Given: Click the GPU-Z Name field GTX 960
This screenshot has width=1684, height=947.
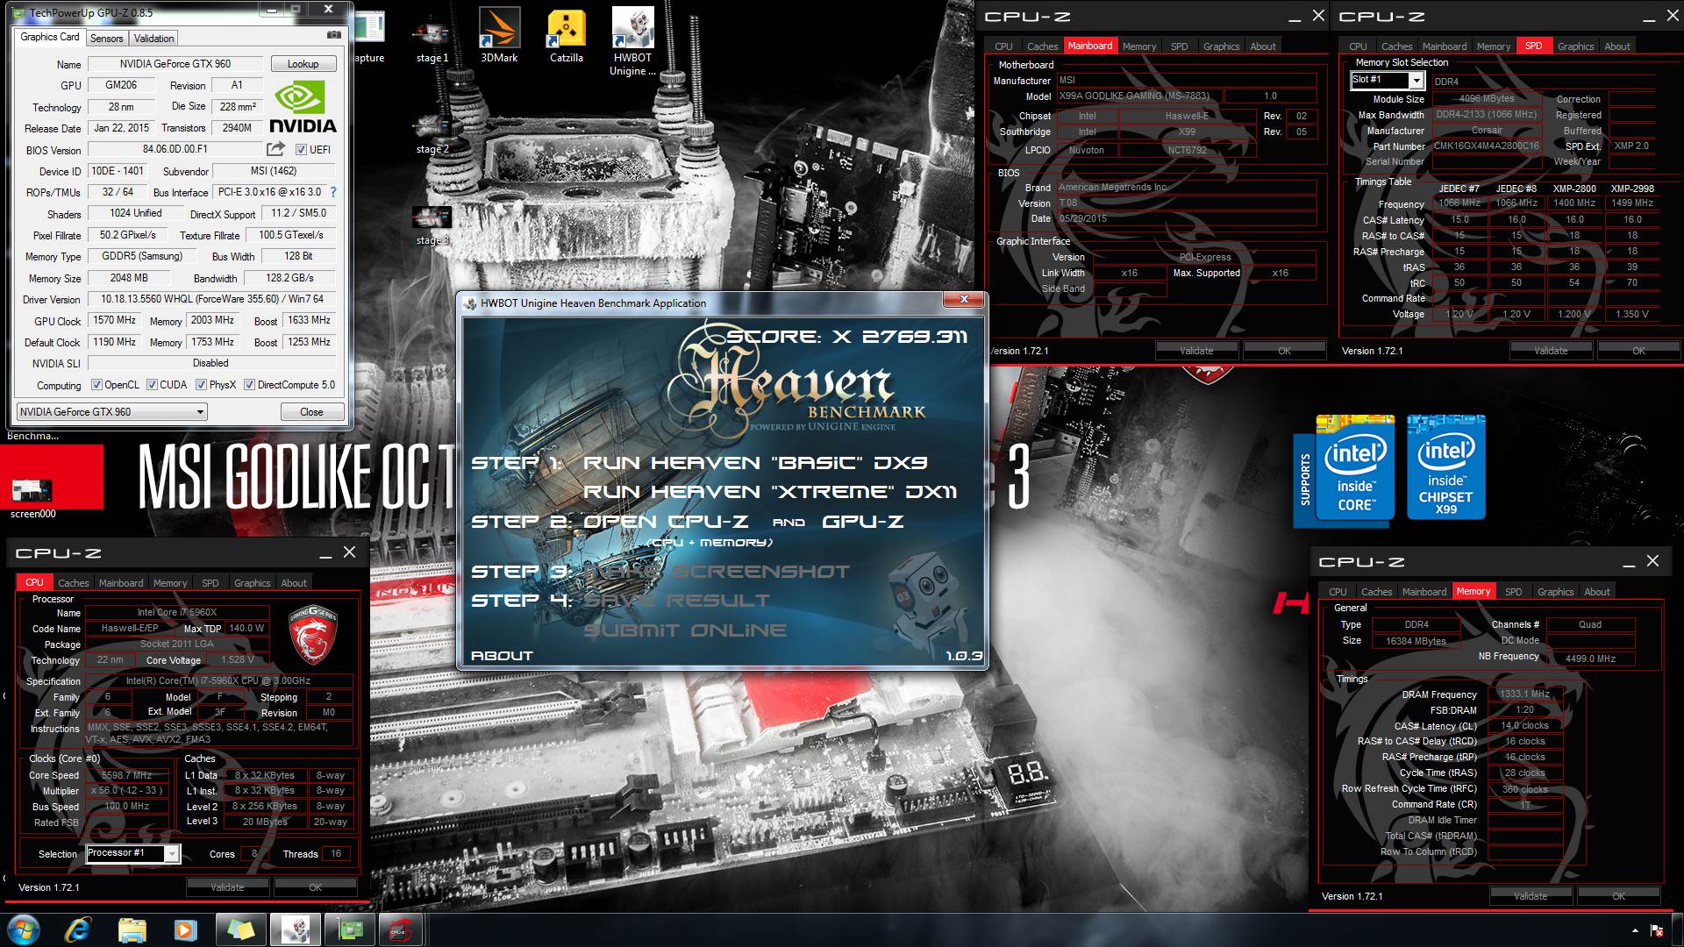Looking at the screenshot, I should pos(175,64).
